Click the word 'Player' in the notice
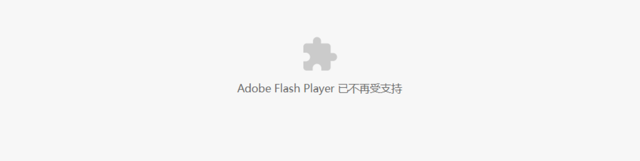Screen dimensions: 640x161 [319, 89]
